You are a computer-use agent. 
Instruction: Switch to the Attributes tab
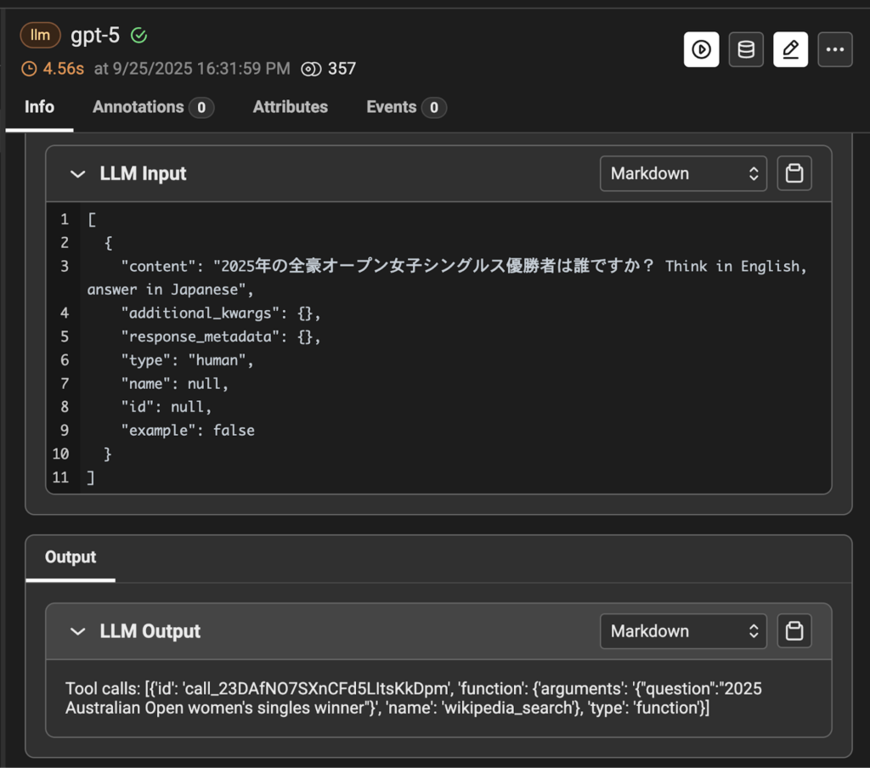290,107
